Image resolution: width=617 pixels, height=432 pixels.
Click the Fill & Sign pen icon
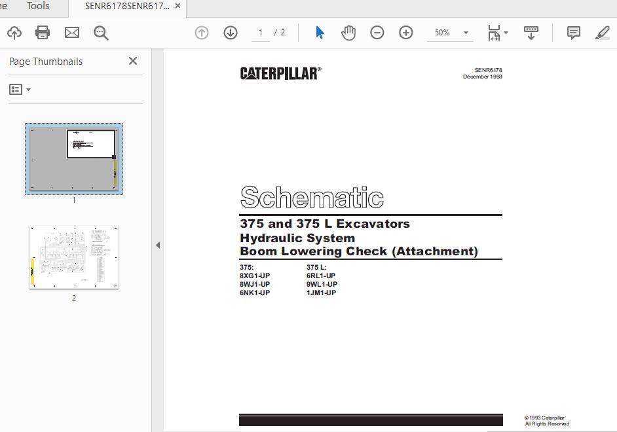602,32
